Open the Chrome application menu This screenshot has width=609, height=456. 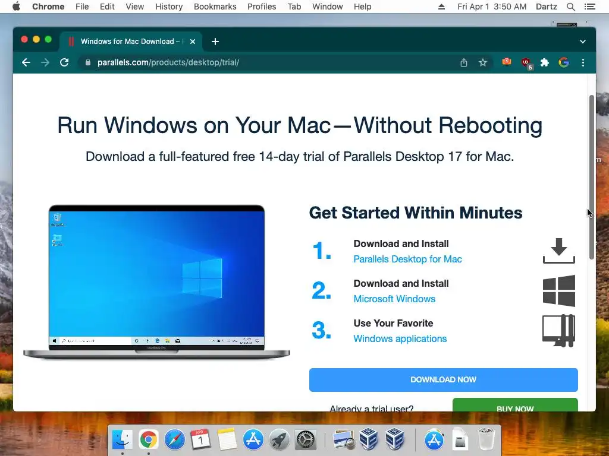pyautogui.click(x=48, y=7)
